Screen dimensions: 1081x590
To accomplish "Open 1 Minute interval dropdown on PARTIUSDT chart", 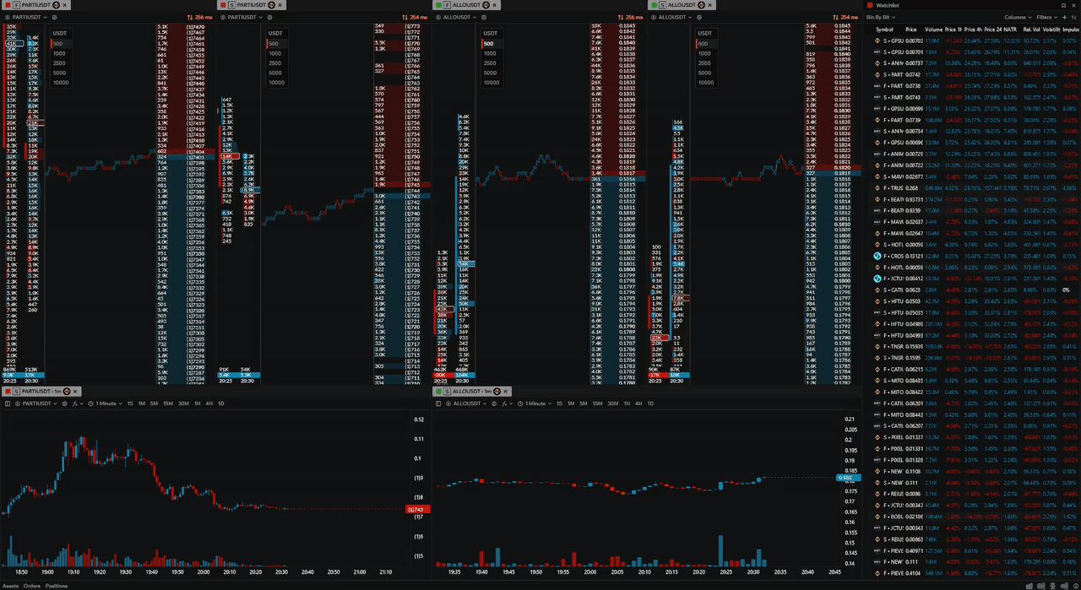I will coord(105,403).
